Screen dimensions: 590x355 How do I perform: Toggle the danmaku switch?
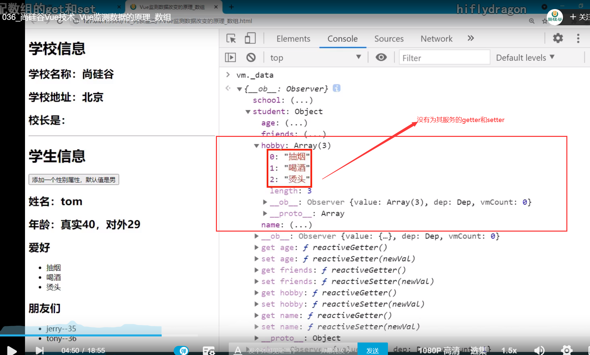(181, 351)
